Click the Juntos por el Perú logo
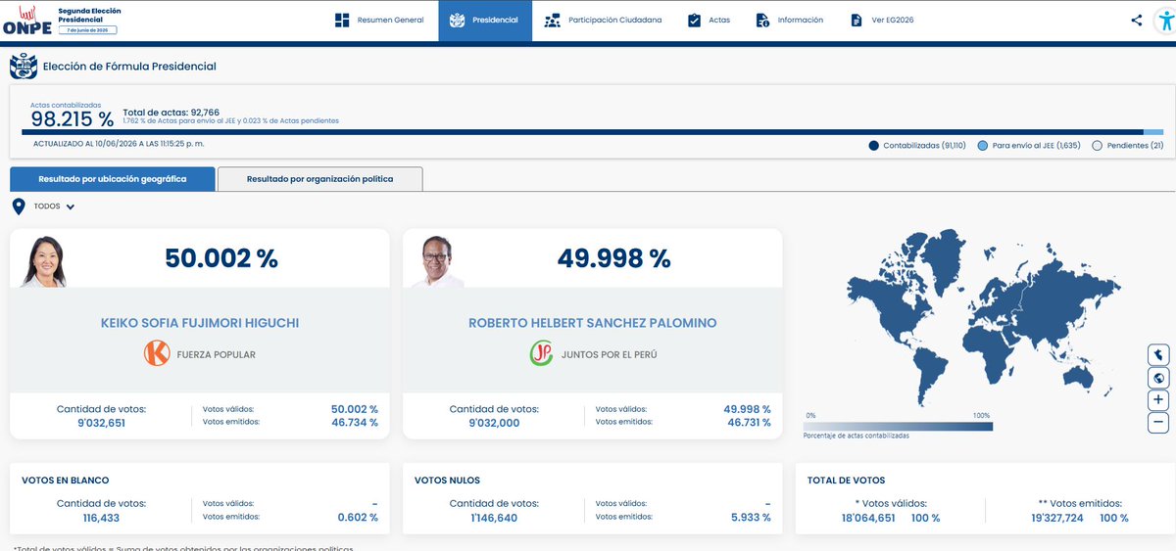Viewport: 1176px width, 551px height. point(542,353)
